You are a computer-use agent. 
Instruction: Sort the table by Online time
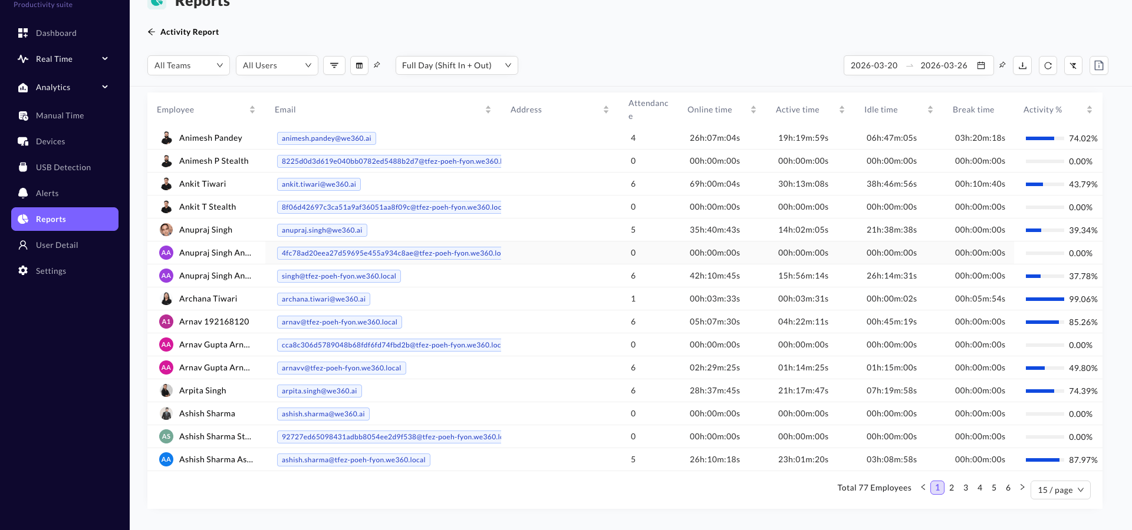click(753, 110)
